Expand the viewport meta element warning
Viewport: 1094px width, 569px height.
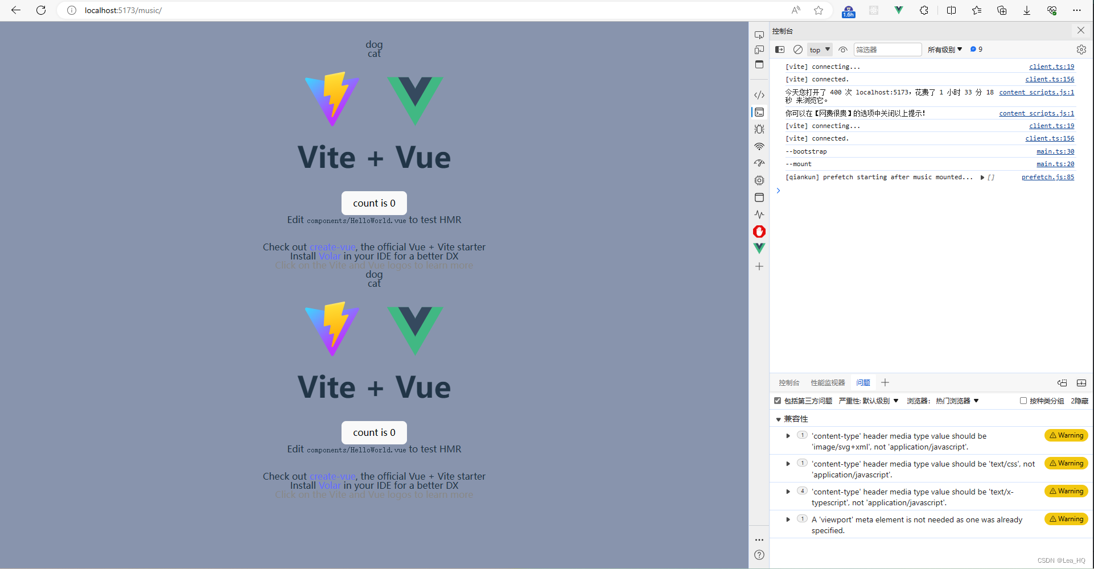(788, 519)
